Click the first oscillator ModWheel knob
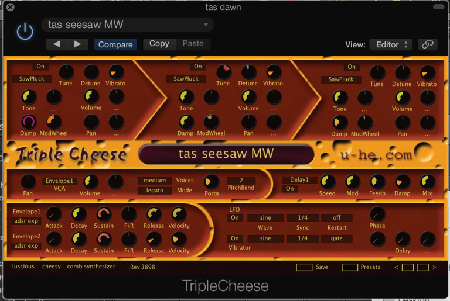The height and width of the screenshot is (301, 450). 53,122
